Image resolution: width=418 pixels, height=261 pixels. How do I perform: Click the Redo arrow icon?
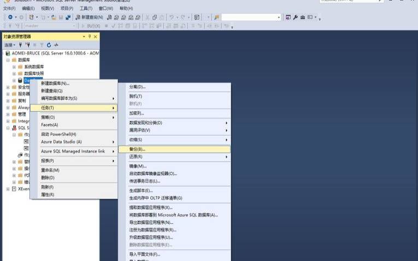point(183,17)
